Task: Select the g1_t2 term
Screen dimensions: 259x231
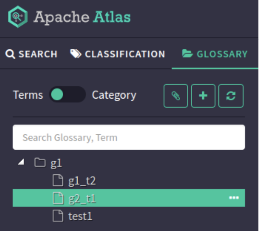Action: (x=82, y=180)
